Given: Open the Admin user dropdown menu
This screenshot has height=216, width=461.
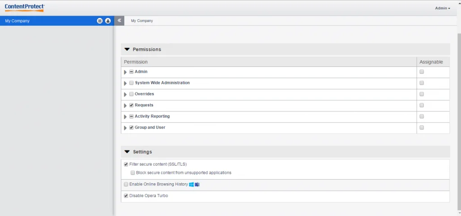Looking at the screenshot, I should click(442, 8).
